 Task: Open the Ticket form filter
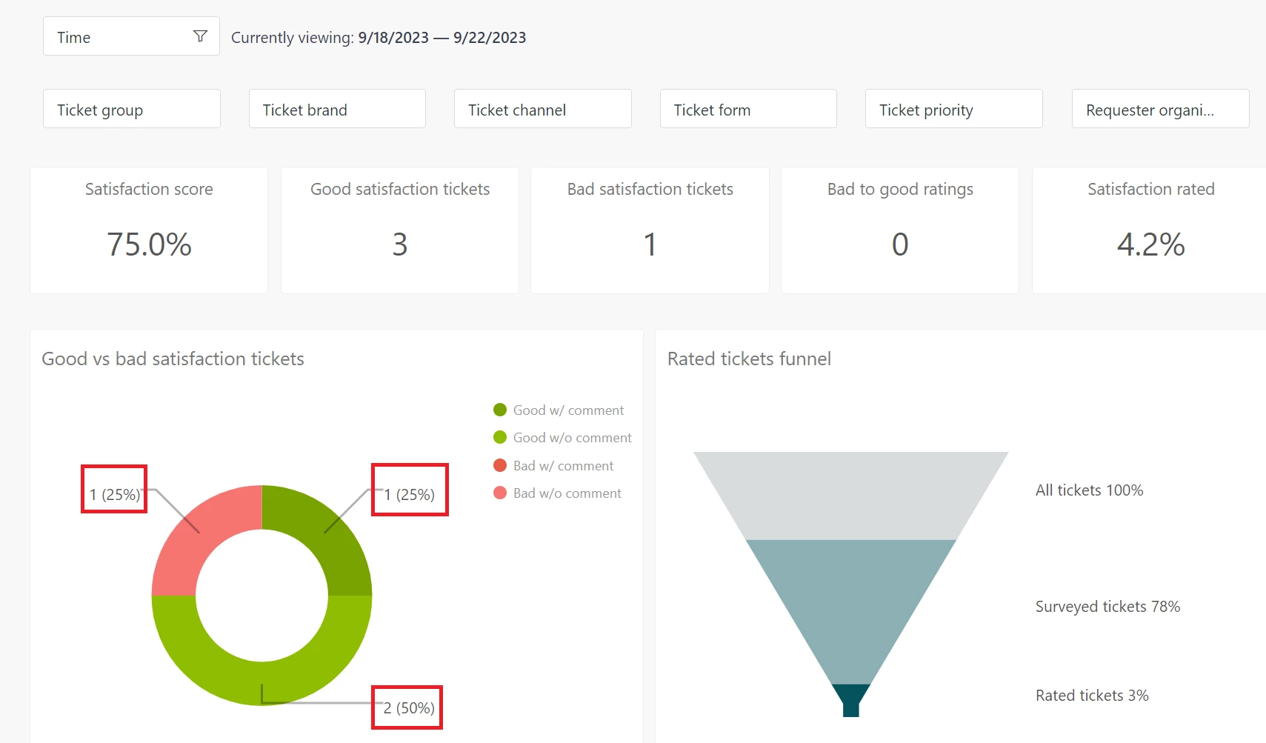point(748,109)
